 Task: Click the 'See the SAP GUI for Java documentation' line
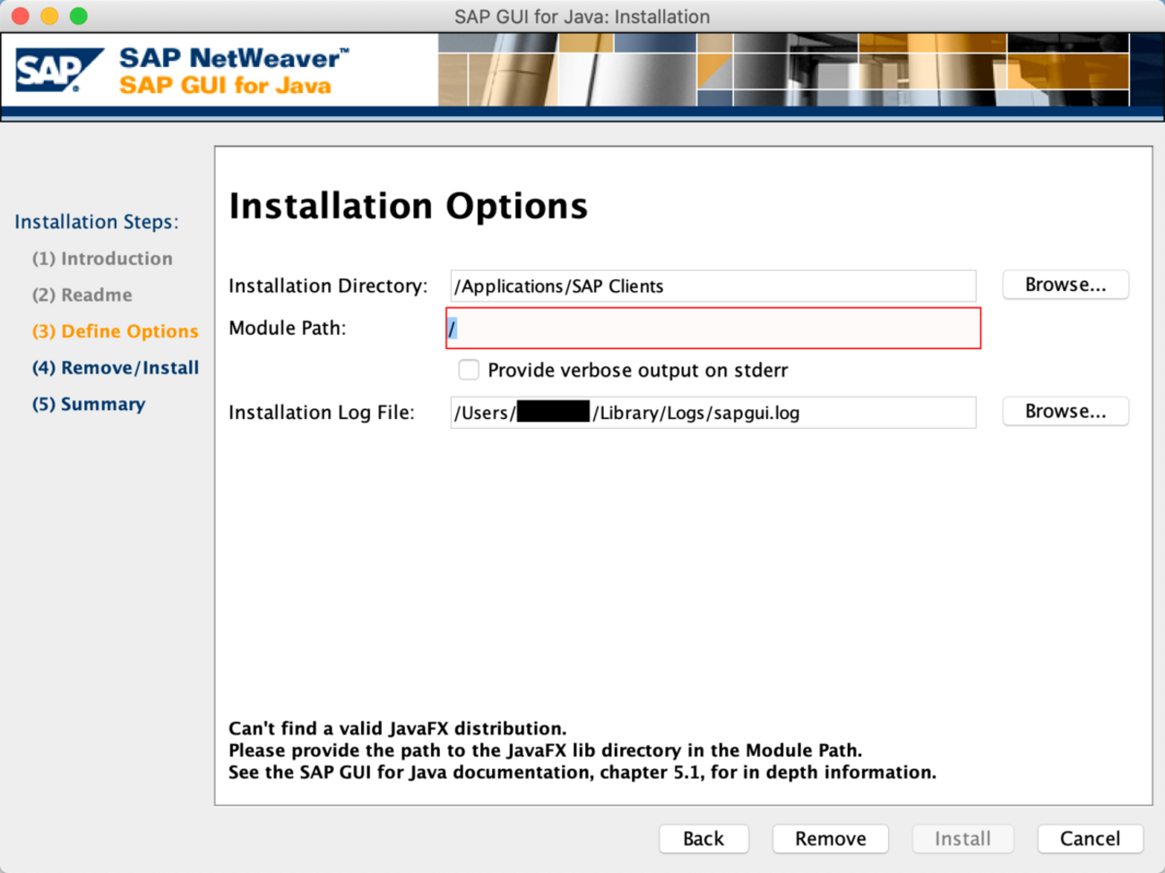582,772
